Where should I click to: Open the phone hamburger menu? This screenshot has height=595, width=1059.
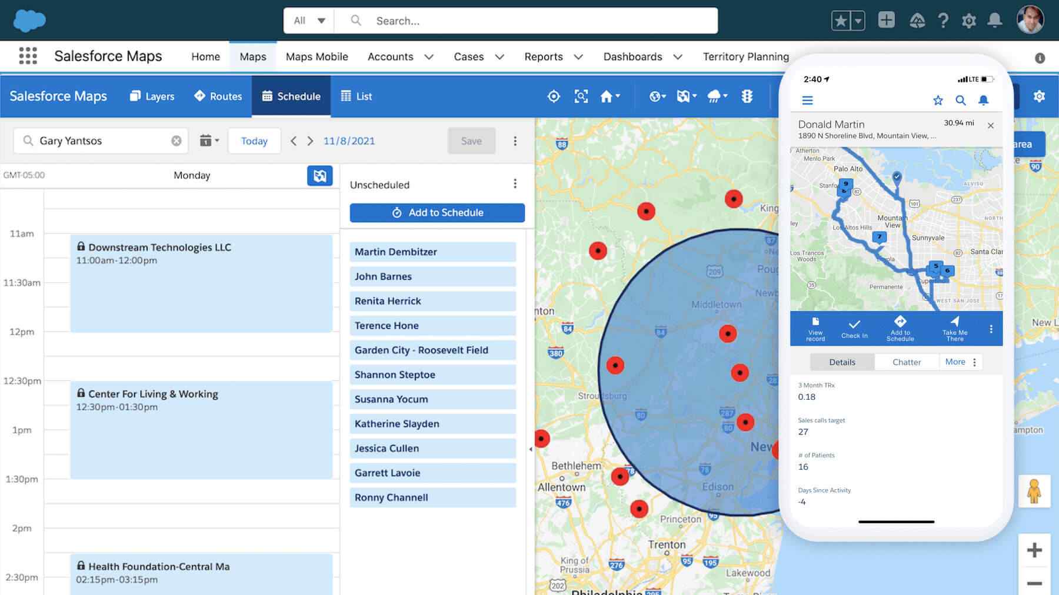pos(807,101)
